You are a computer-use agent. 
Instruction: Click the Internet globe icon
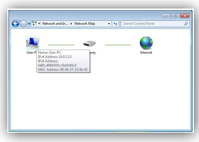point(146,43)
